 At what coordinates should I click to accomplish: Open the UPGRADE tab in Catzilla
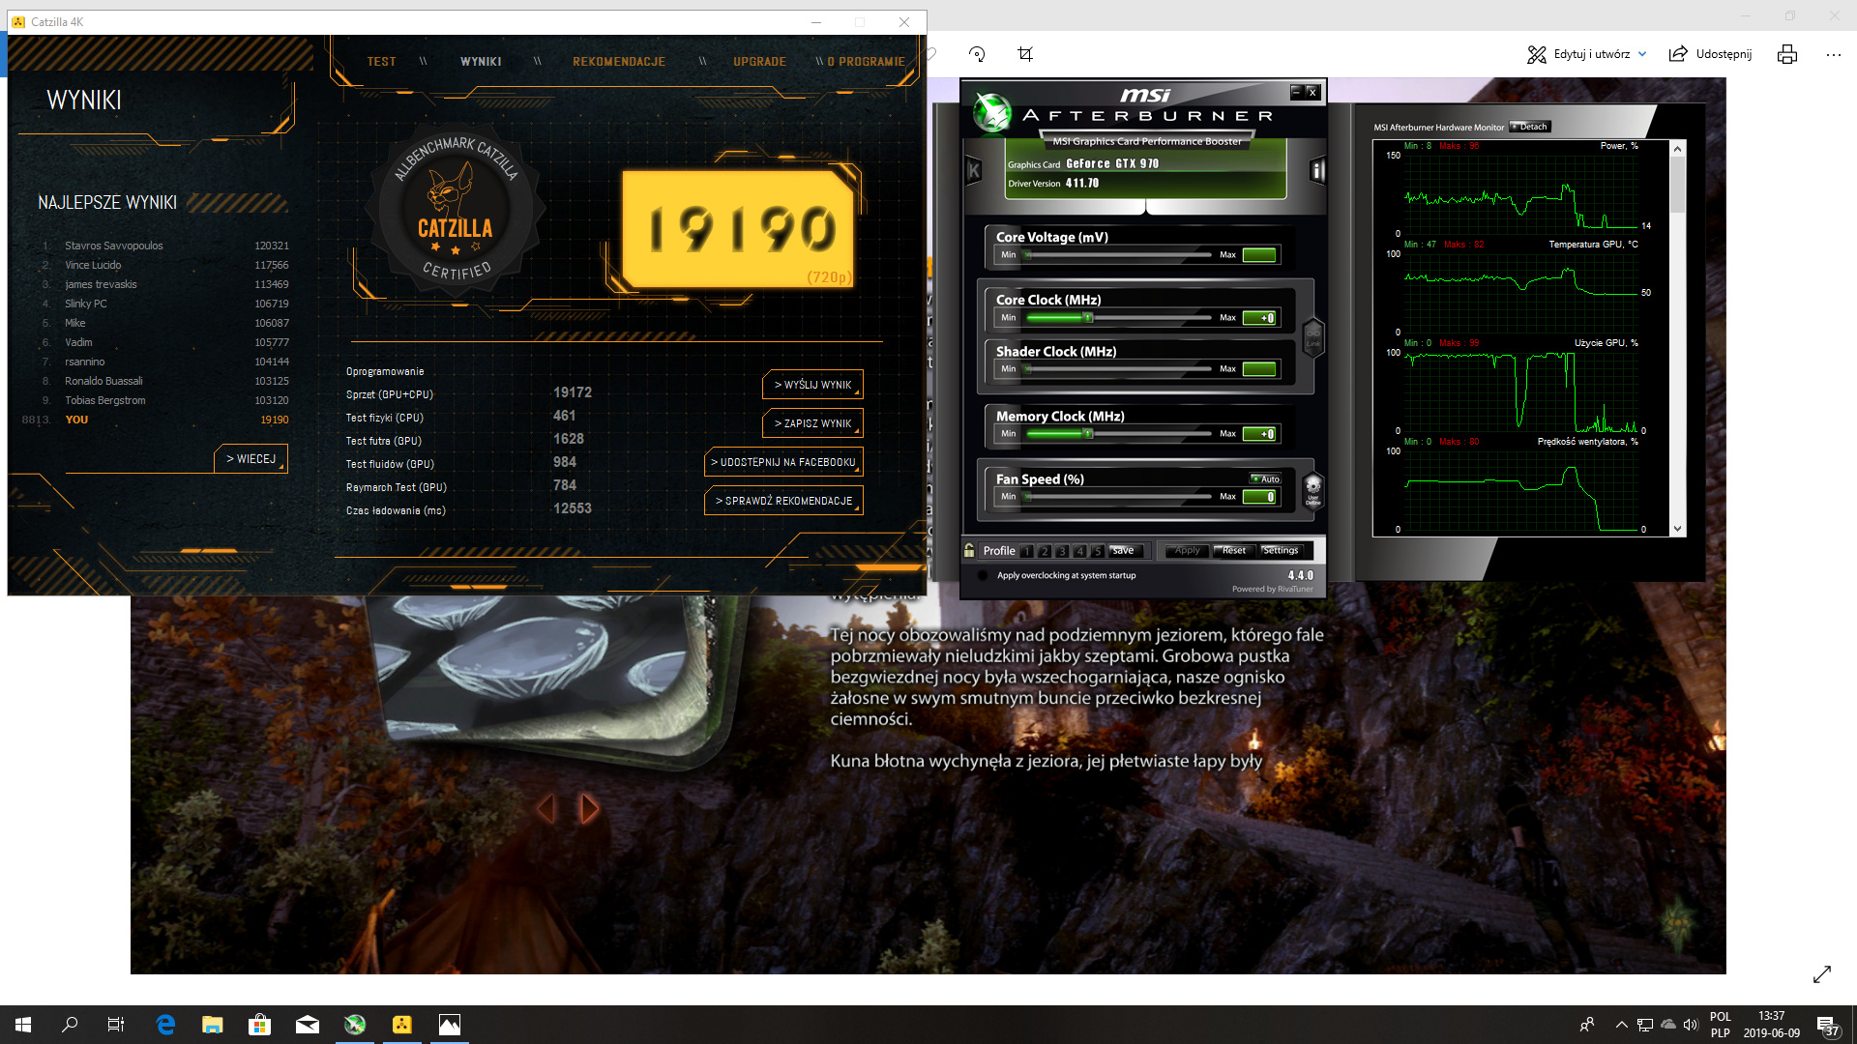[759, 61]
